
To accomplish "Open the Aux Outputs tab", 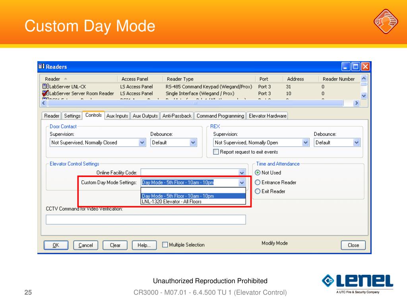I will pyautogui.click(x=145, y=116).
